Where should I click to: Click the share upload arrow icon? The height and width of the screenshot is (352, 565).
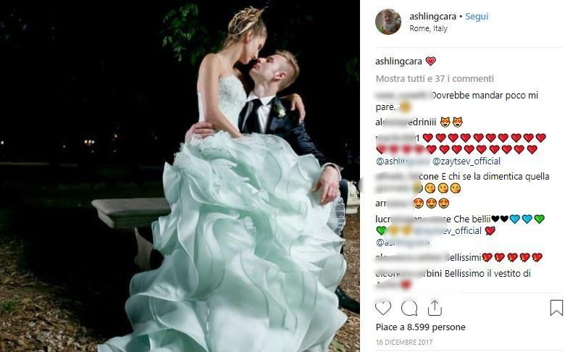coord(435,308)
